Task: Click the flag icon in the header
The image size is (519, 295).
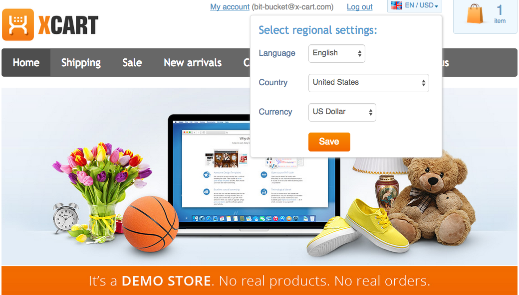Action: 396,5
